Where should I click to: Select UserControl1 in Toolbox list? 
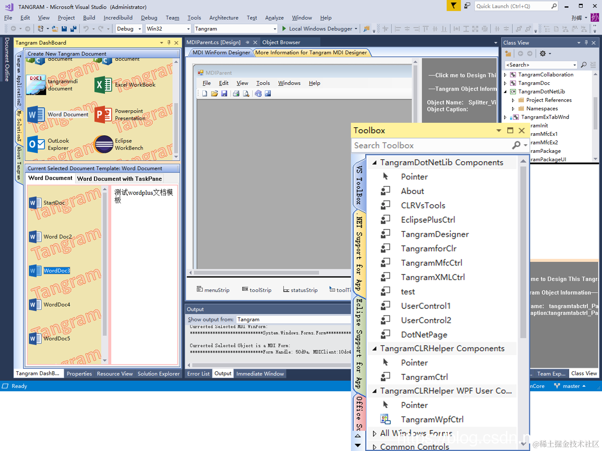tap(416, 306)
